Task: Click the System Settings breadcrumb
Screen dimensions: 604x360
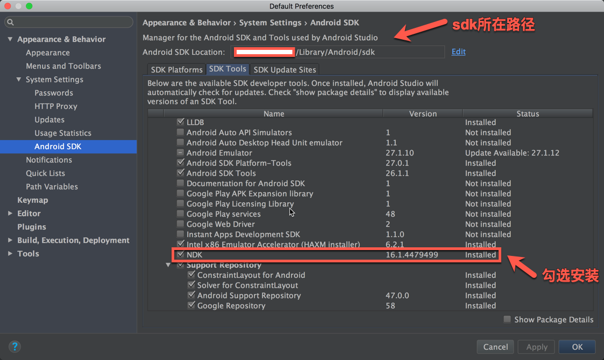Action: 270,23
